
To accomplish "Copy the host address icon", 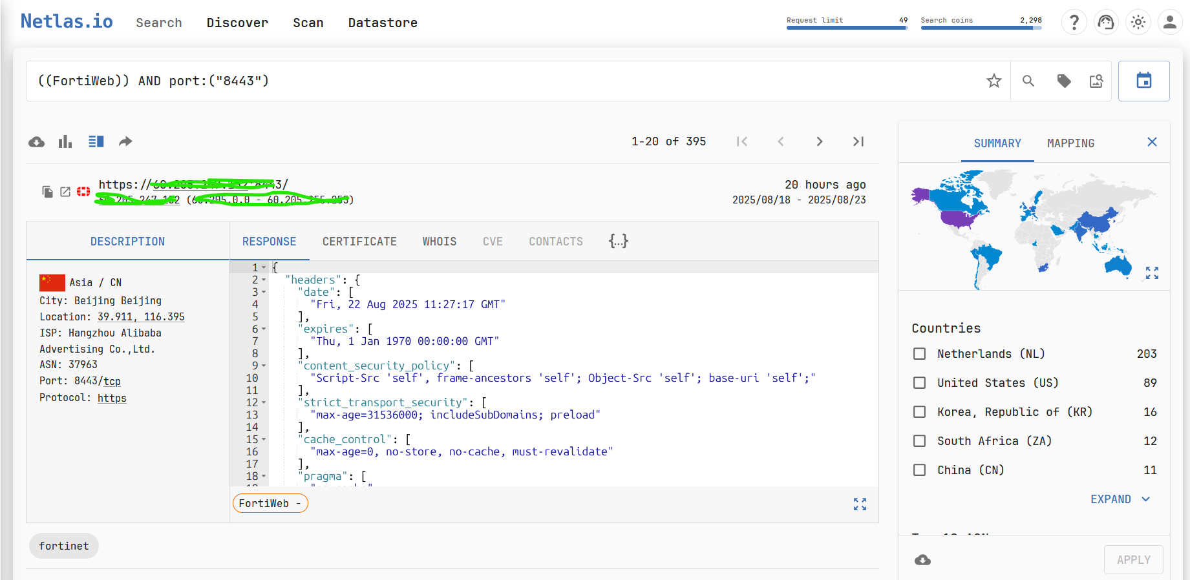I will (x=47, y=192).
